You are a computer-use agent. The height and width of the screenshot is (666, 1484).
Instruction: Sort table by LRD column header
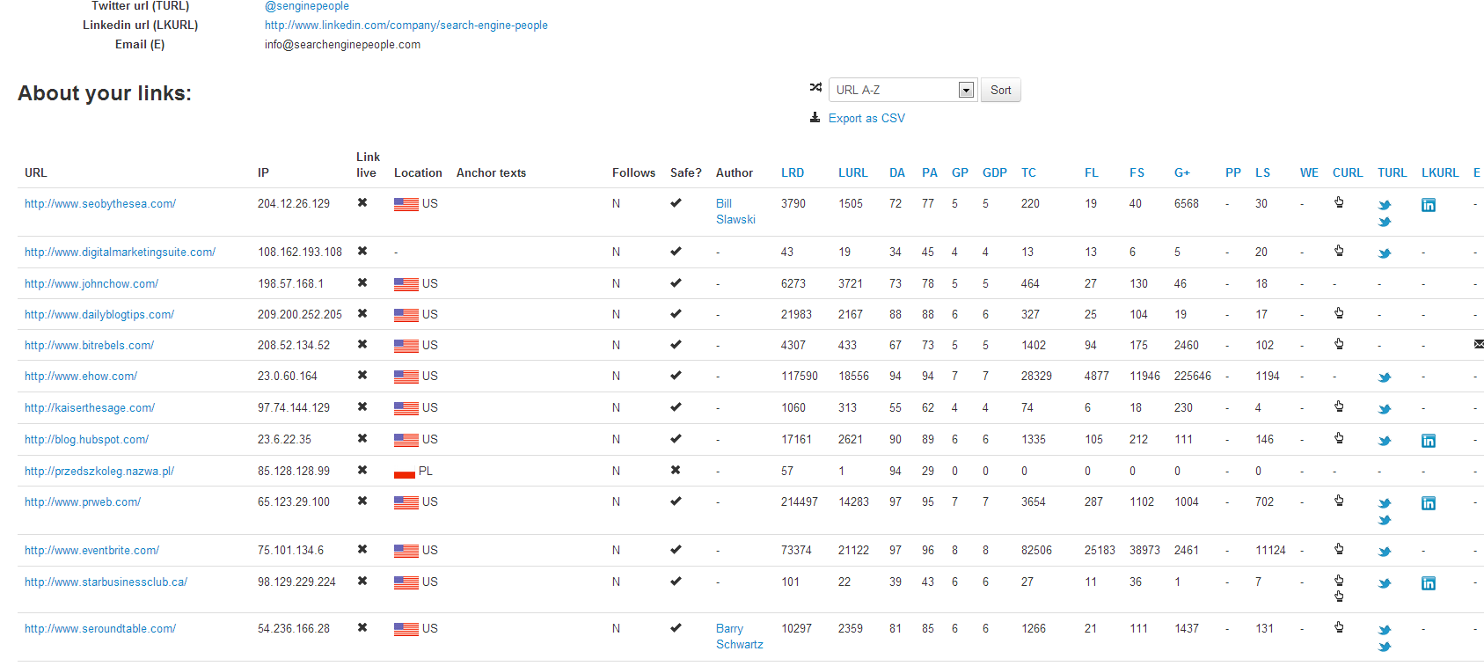pyautogui.click(x=792, y=172)
